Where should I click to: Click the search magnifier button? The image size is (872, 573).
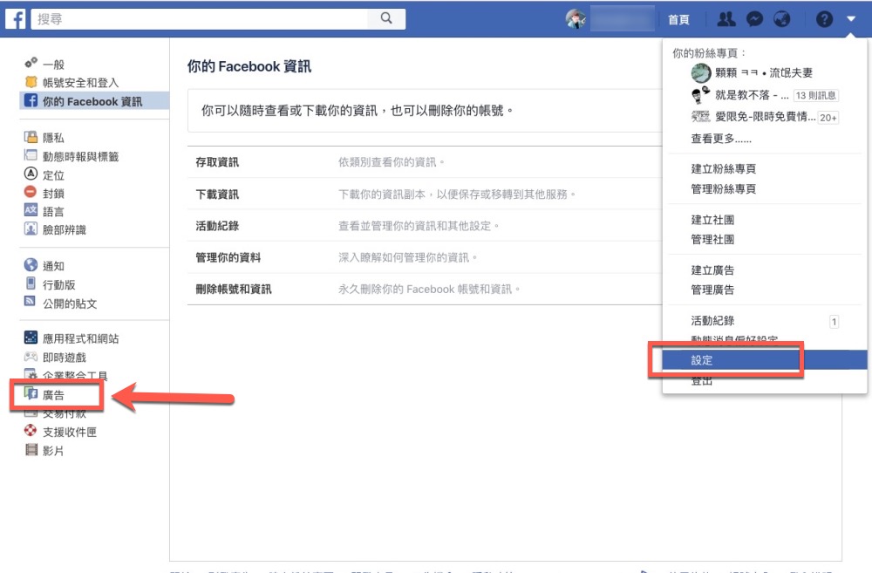click(x=386, y=18)
